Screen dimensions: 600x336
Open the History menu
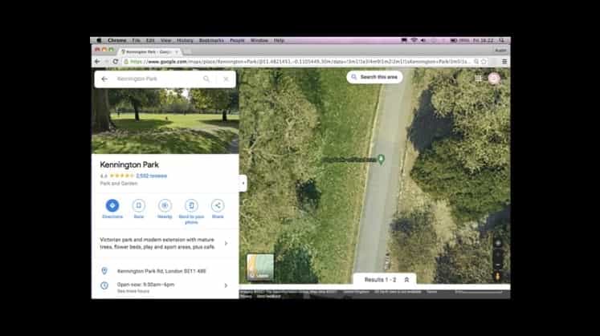coord(185,40)
